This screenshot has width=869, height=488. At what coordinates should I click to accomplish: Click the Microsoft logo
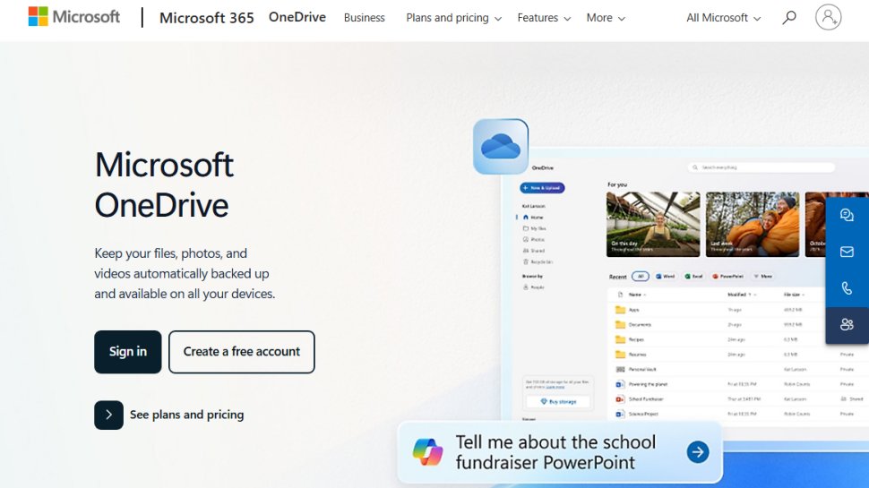tap(73, 17)
